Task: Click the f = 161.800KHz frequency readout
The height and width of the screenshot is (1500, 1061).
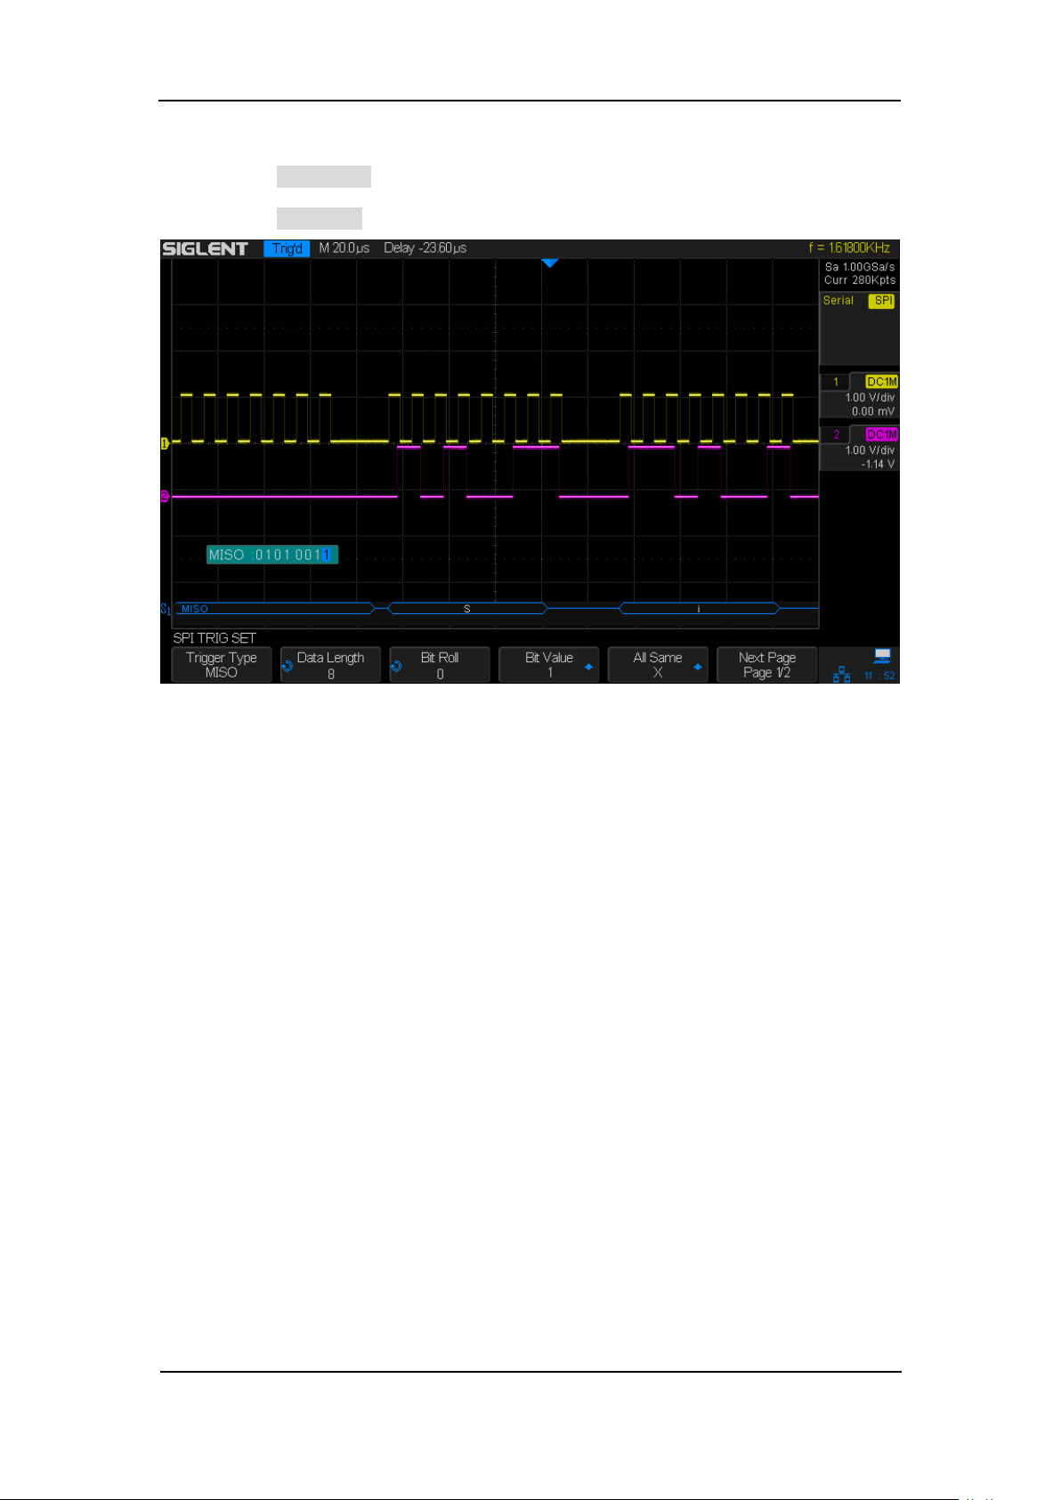Action: coord(849,248)
